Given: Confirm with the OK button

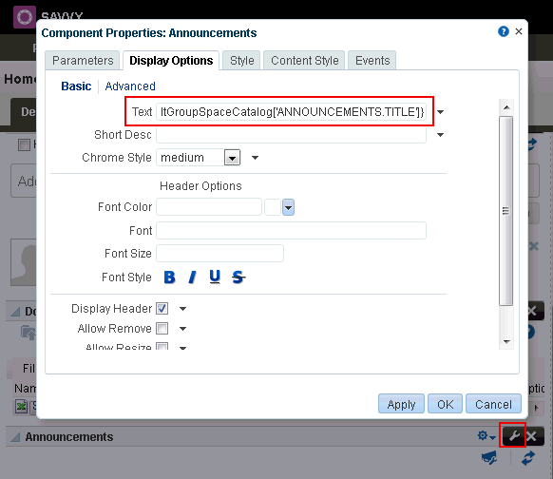Looking at the screenshot, I should [445, 404].
